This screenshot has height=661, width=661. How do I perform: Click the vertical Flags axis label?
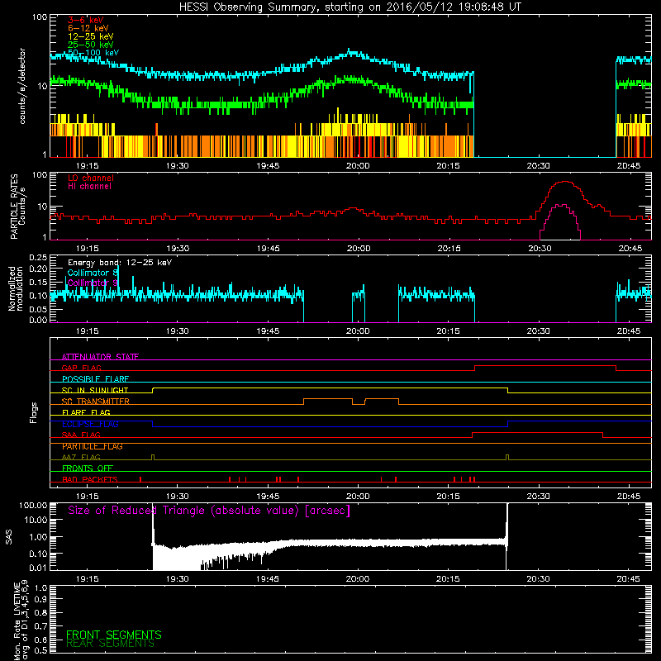pos(34,412)
